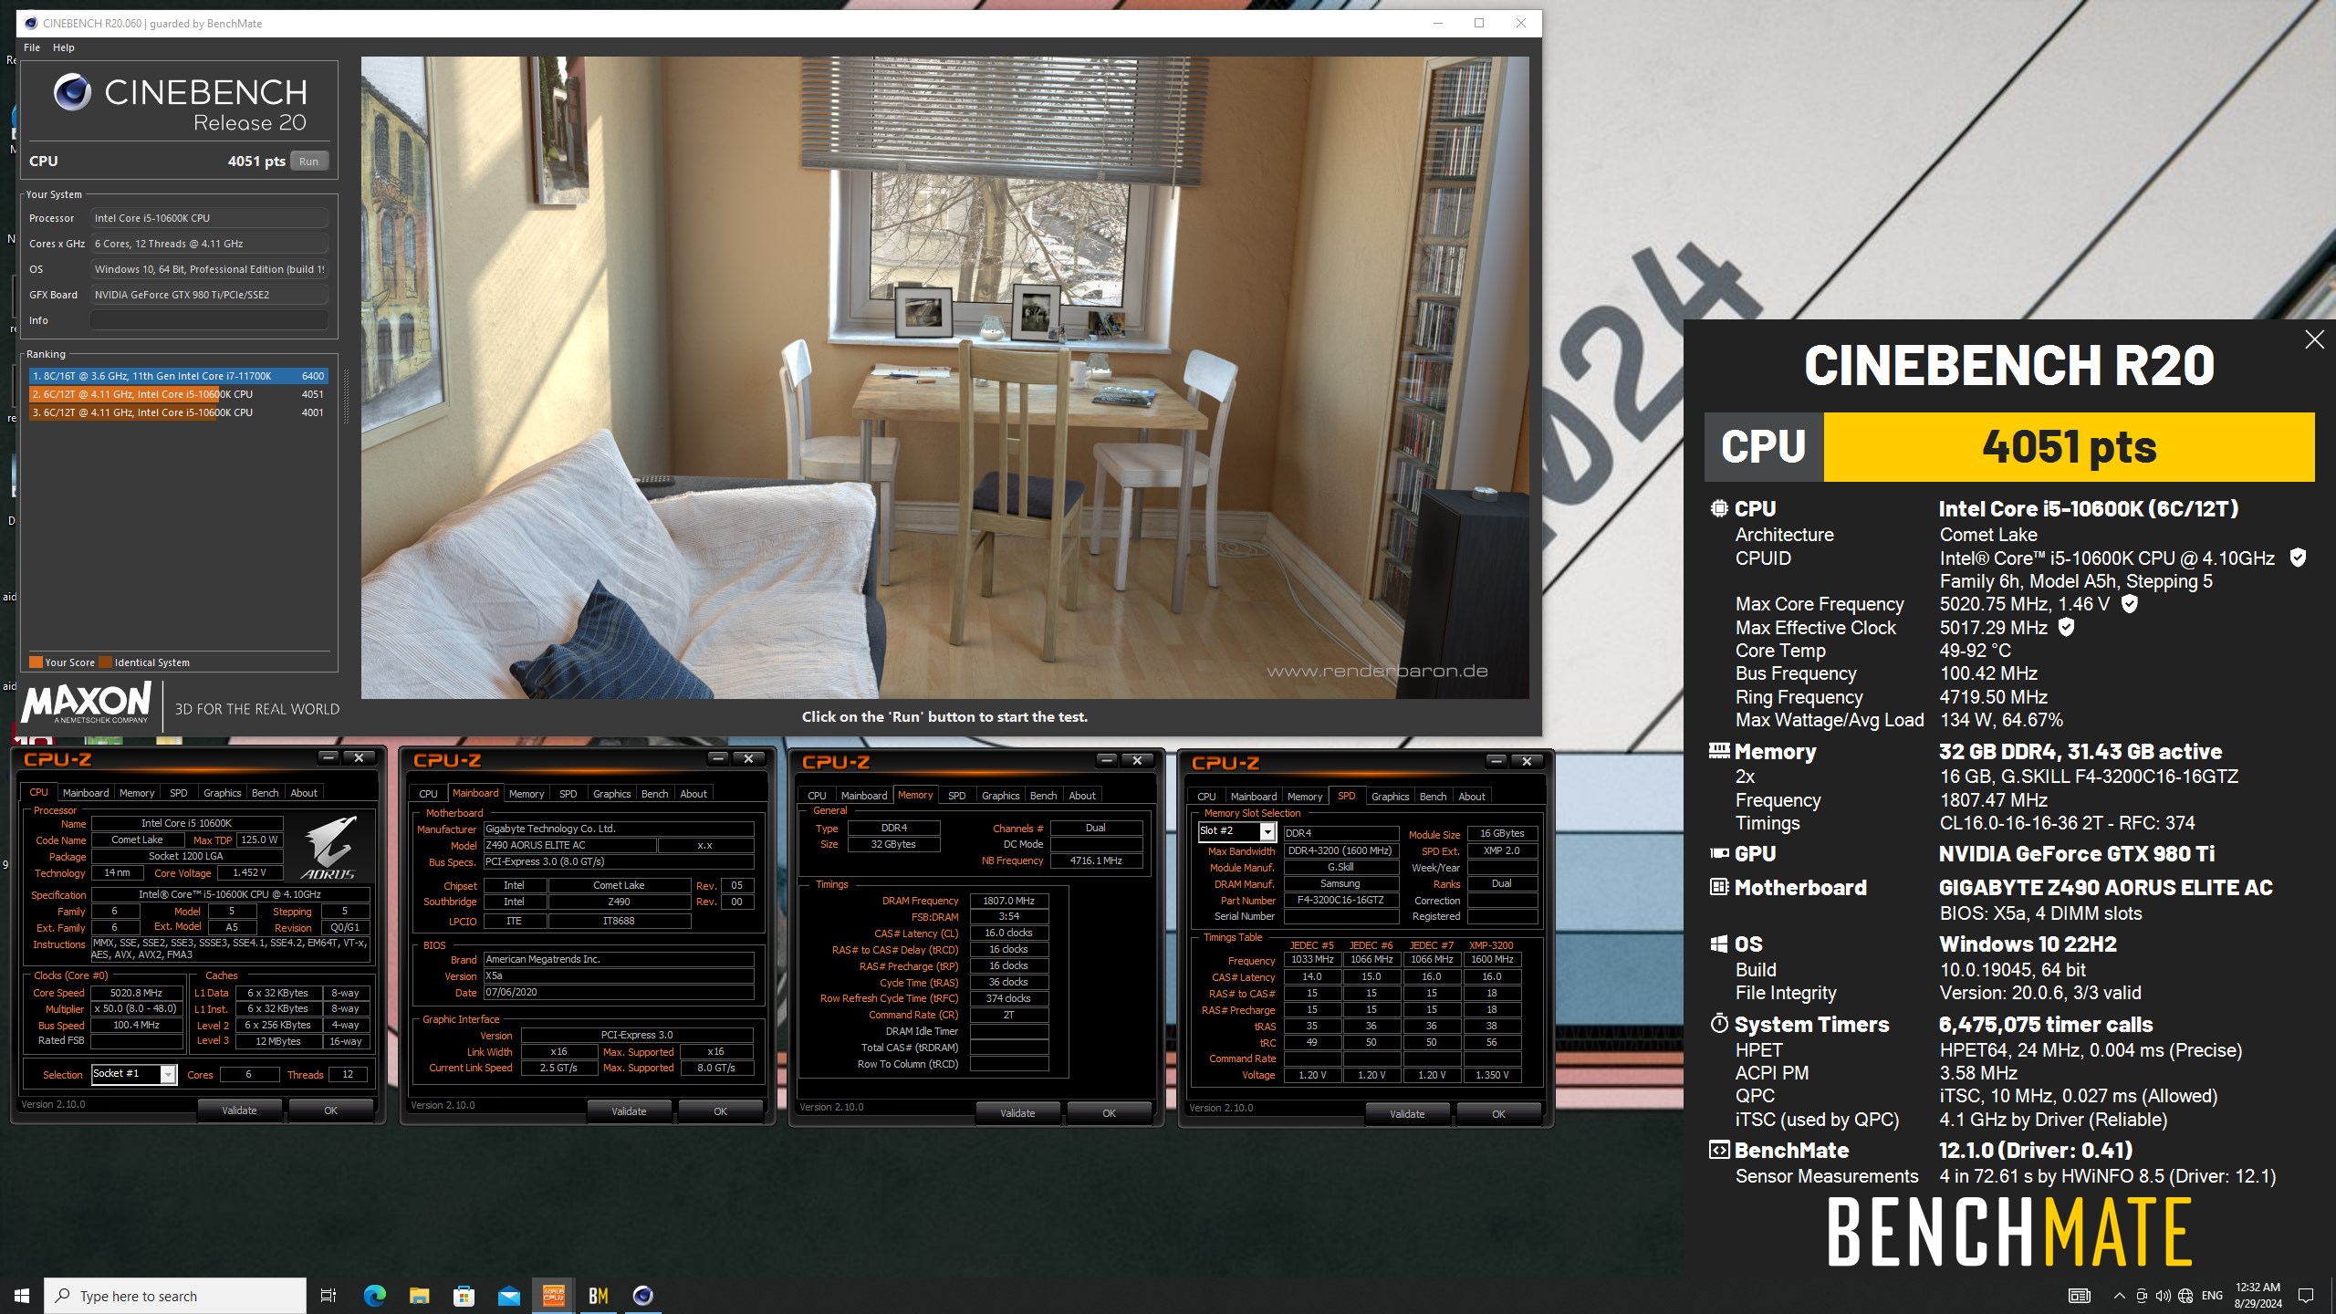Click the BenchMate section icon
The width and height of the screenshot is (2336, 1314).
point(1719,1150)
